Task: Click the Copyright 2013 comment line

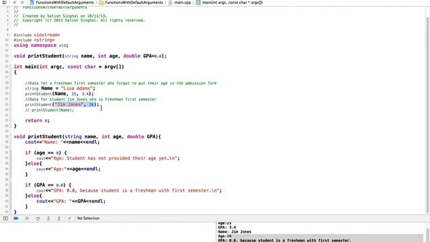Action: click(x=79, y=20)
